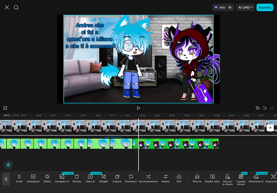Click the 27.2s clip duration label
Image resolution: width=277 pixels, height=193 pixels.
click(4, 123)
